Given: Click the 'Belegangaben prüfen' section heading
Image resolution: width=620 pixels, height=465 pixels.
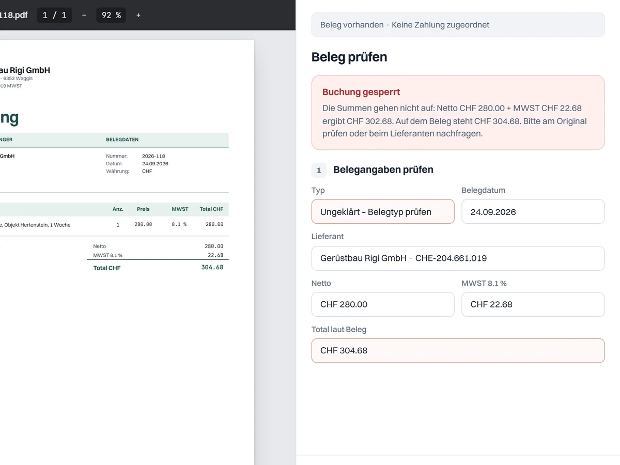Looking at the screenshot, I should point(383,169).
